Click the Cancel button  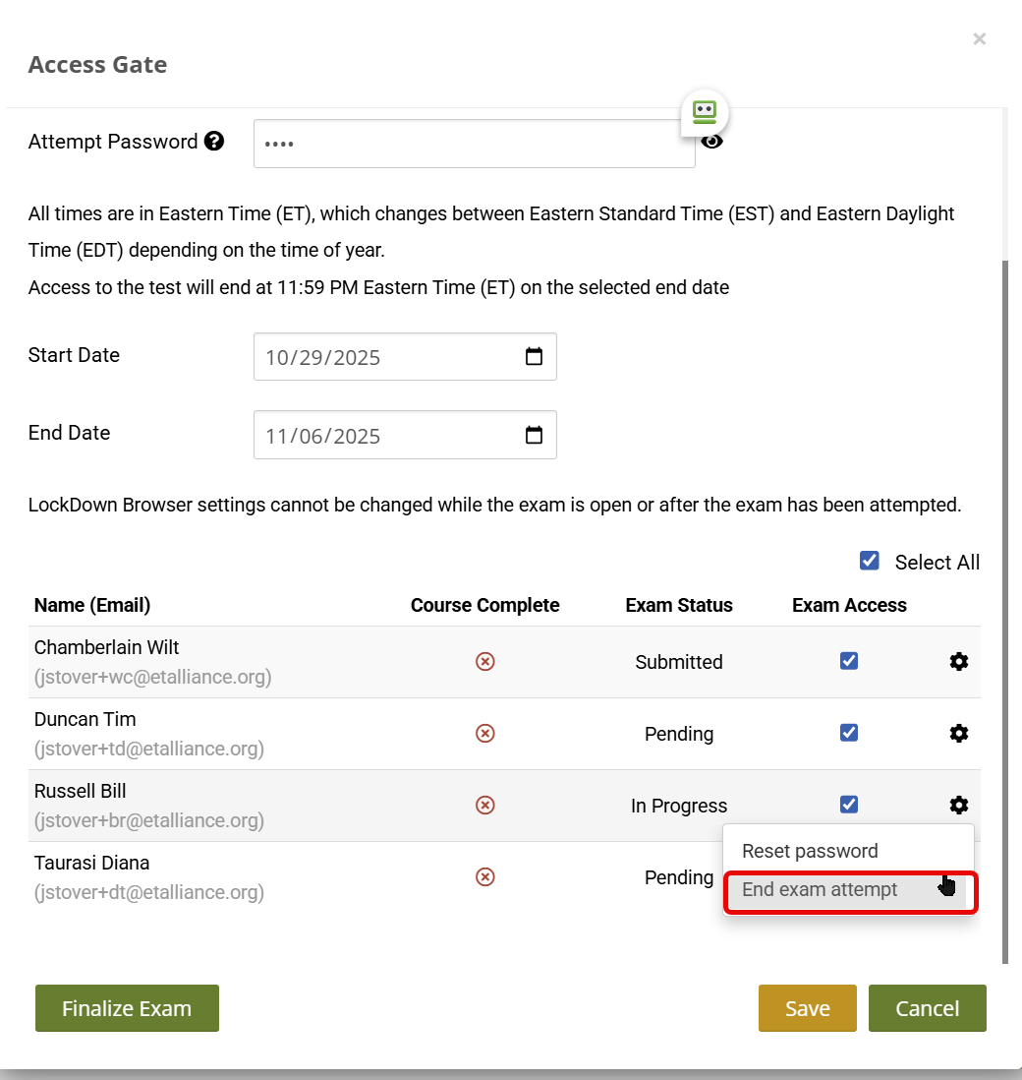[927, 1008]
